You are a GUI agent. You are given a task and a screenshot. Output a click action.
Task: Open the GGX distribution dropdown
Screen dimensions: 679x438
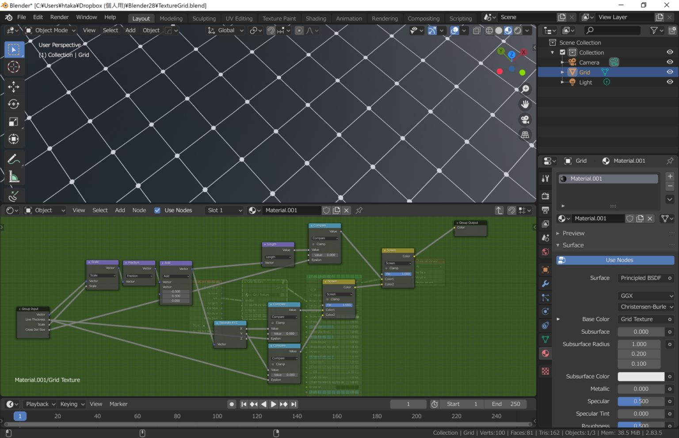[x=646, y=296]
